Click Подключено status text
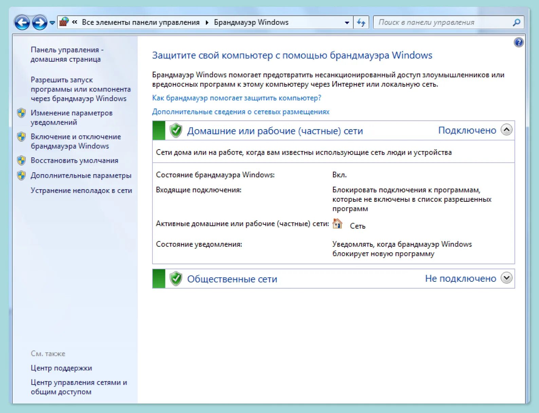 tap(467, 130)
